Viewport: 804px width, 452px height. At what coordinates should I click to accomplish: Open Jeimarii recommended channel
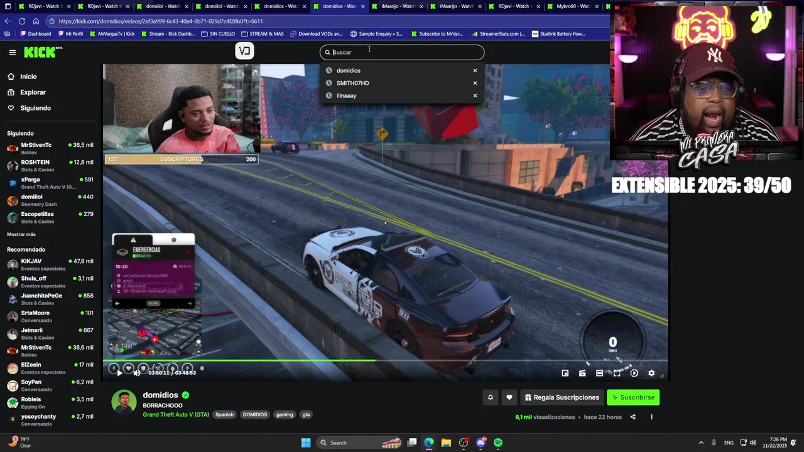pos(50,333)
